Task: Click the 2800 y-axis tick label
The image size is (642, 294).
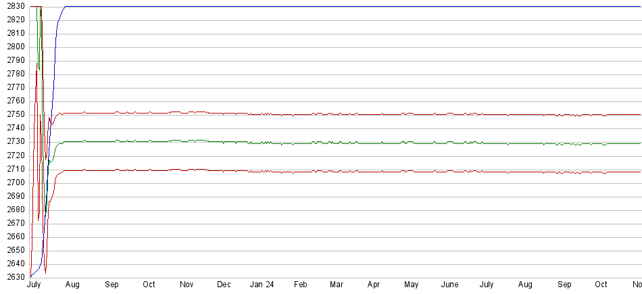Action: pyautogui.click(x=16, y=47)
